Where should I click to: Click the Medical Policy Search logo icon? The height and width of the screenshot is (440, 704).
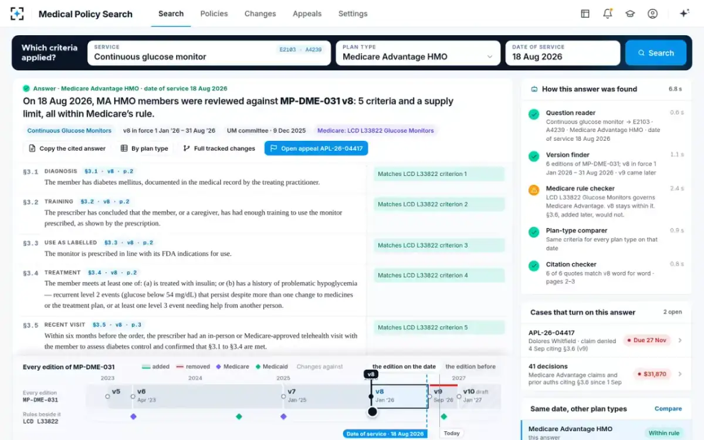(x=18, y=13)
